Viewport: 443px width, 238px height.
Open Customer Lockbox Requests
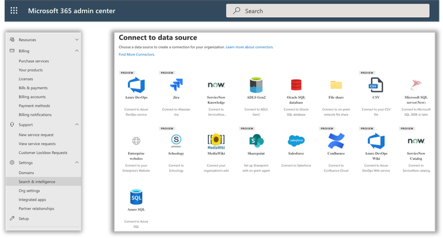point(43,153)
